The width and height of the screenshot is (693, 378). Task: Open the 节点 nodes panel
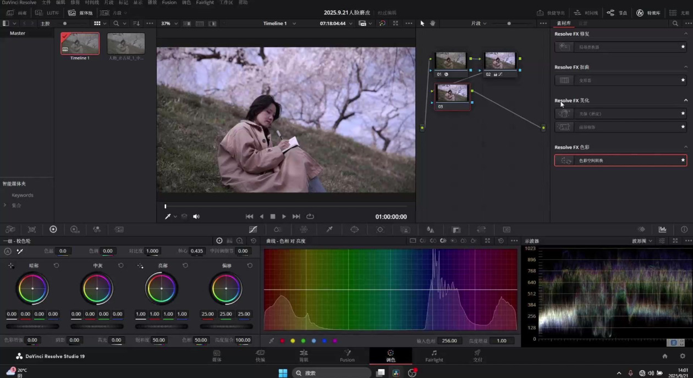pyautogui.click(x=617, y=13)
